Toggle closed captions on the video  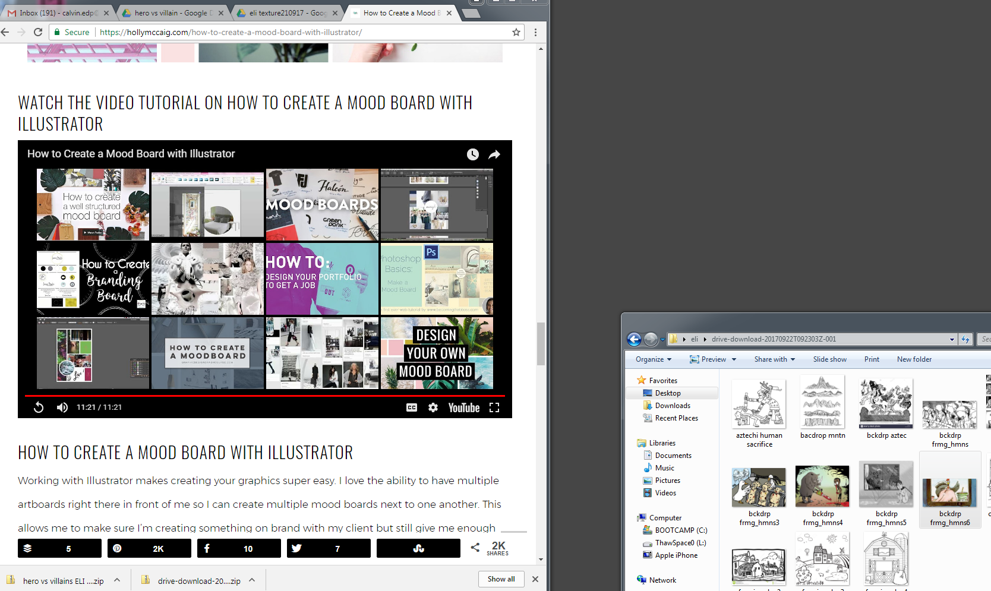point(411,407)
